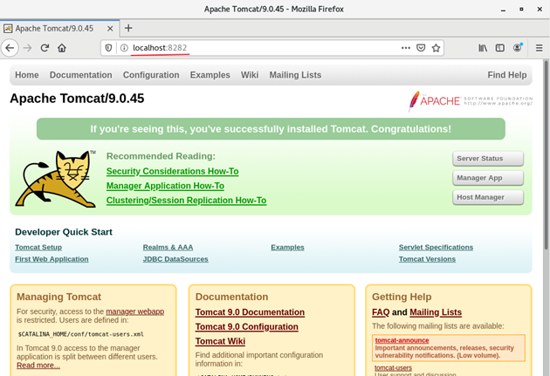Open Examples link under Developer Quick Start
The height and width of the screenshot is (376, 550).
point(287,248)
